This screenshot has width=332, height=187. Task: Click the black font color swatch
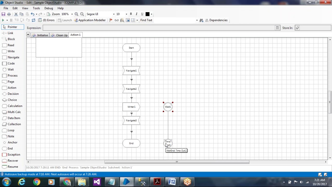click(148, 14)
